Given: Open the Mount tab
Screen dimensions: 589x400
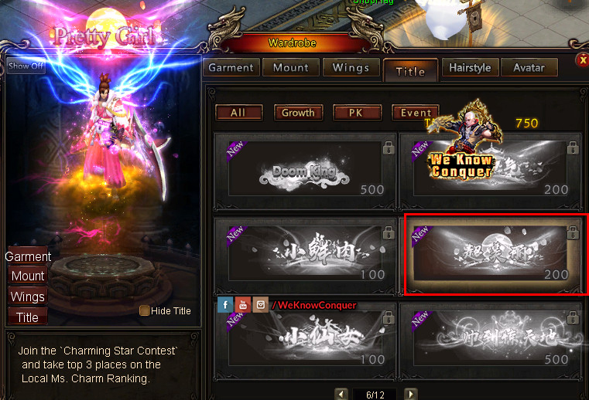Looking at the screenshot, I should [x=291, y=67].
